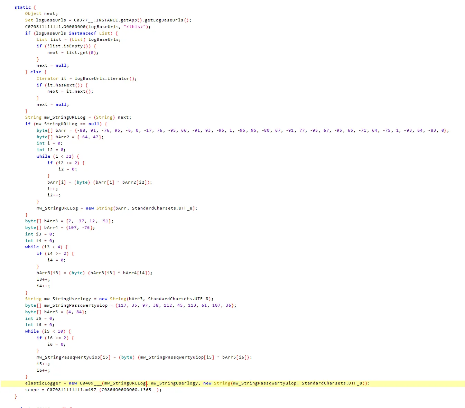Click the "int i5 = 0;" line

click(40, 318)
